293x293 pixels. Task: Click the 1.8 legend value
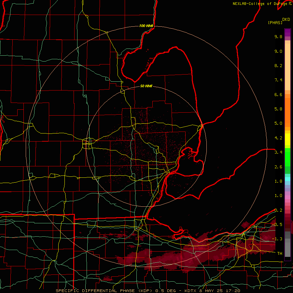[278, 181]
